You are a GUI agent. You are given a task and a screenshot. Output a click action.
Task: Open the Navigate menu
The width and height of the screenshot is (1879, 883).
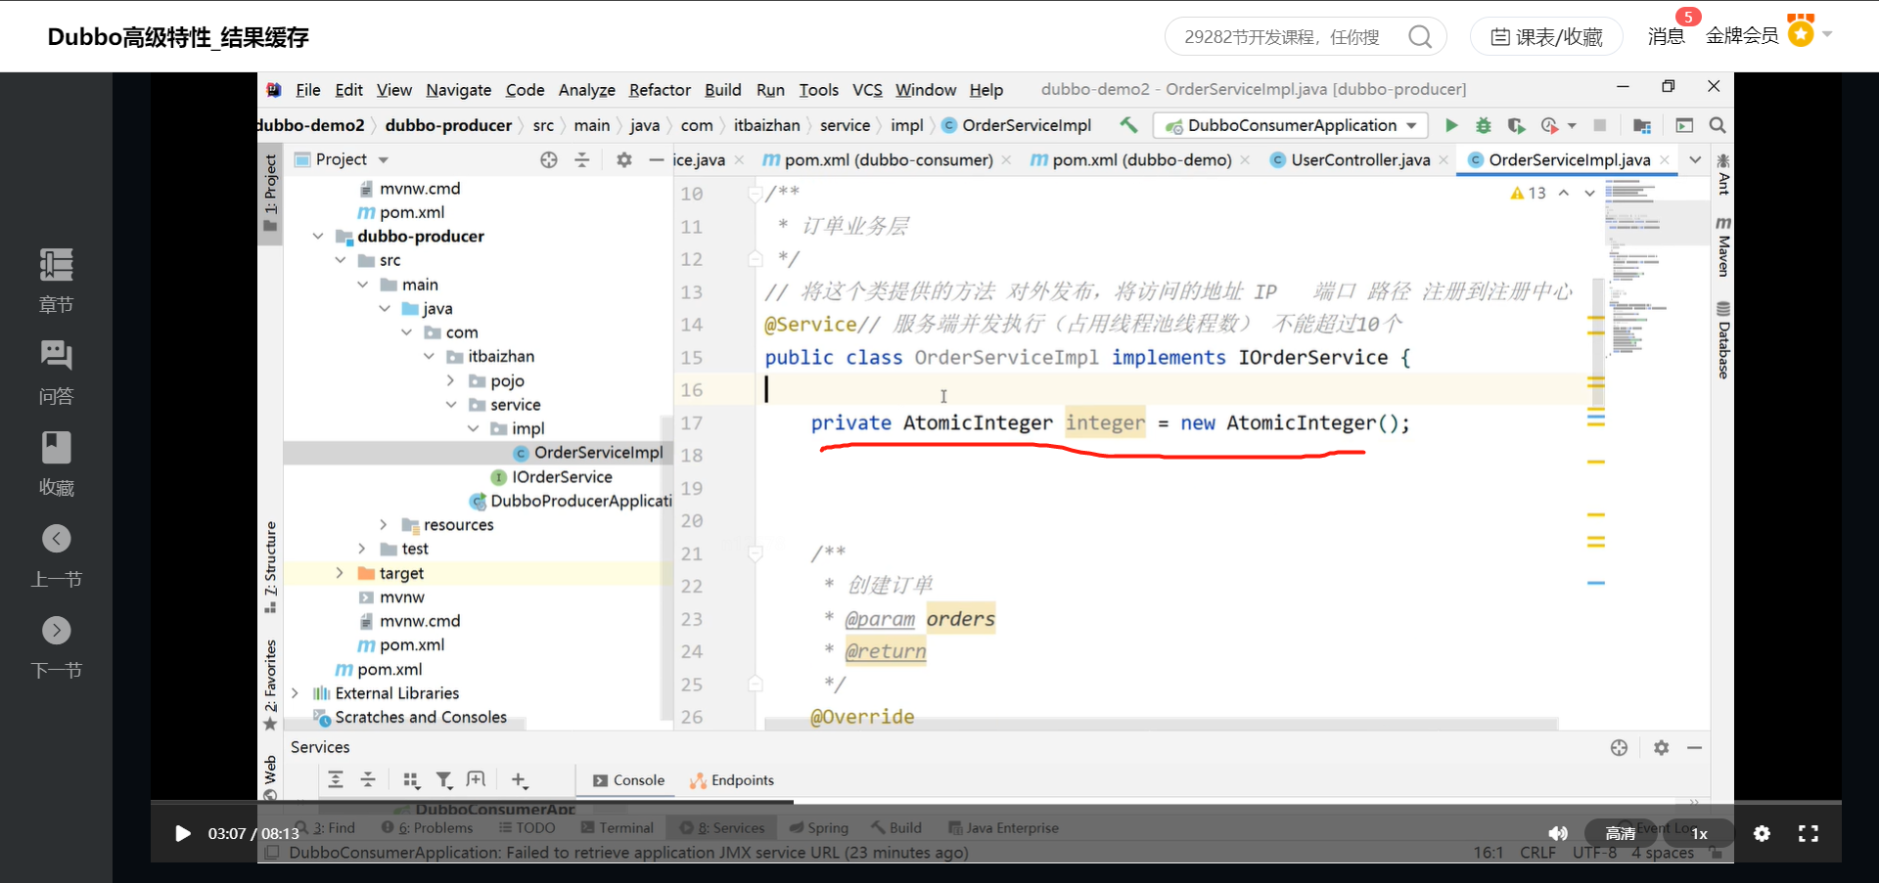pos(458,90)
